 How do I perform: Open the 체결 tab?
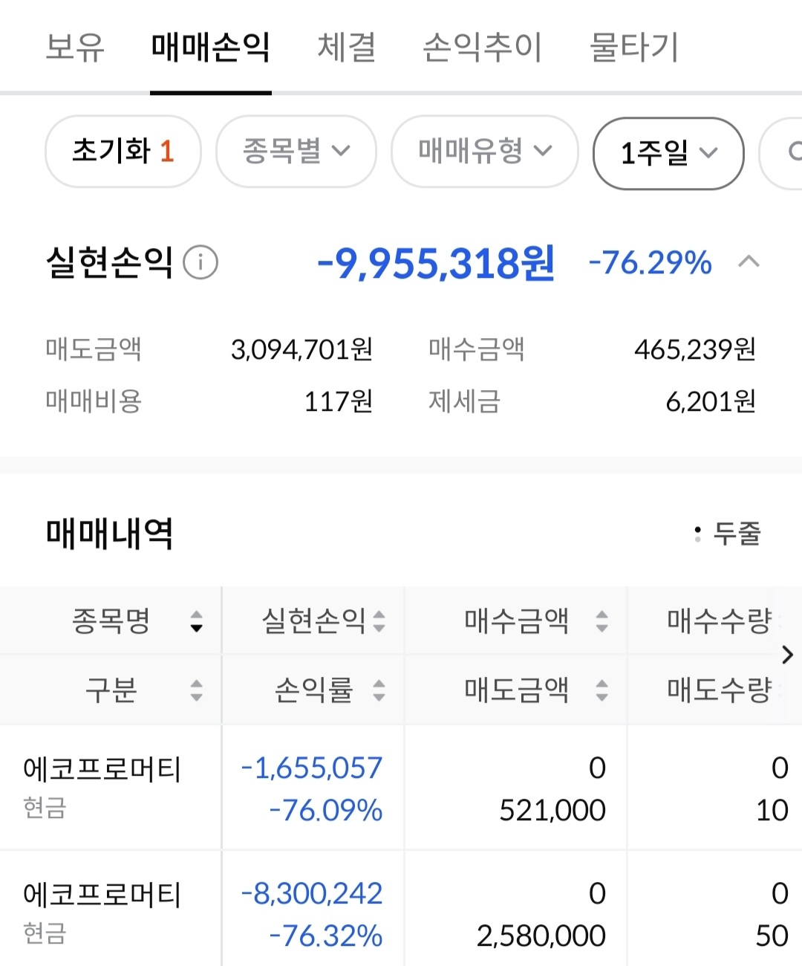pos(347,48)
